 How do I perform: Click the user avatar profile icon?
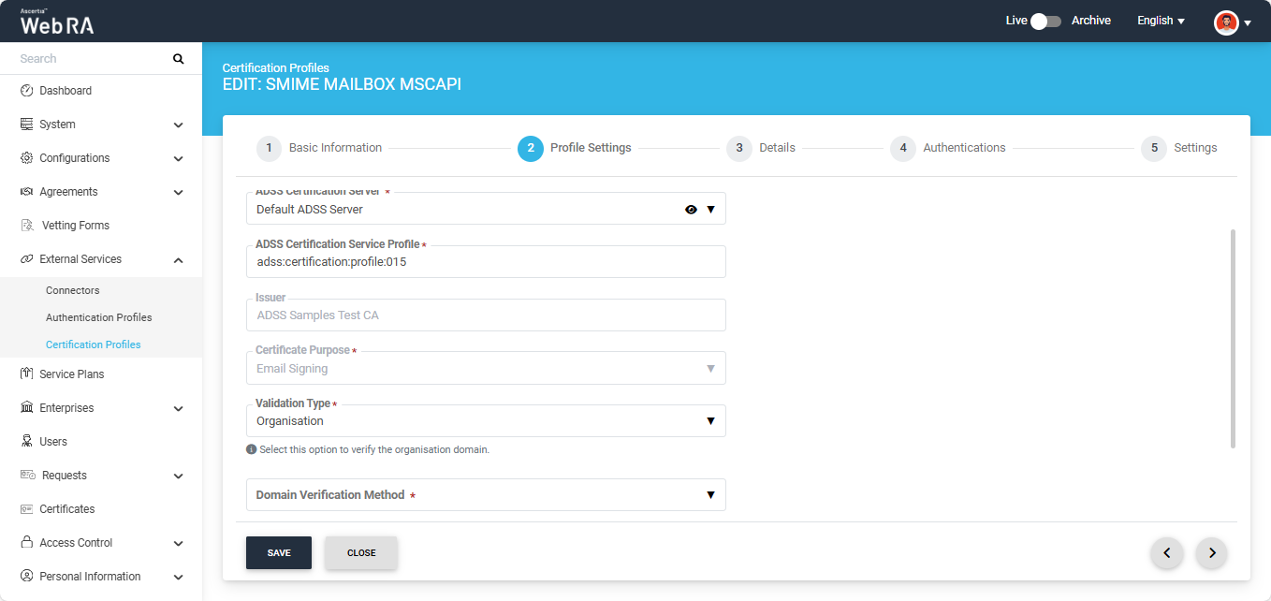(x=1226, y=22)
